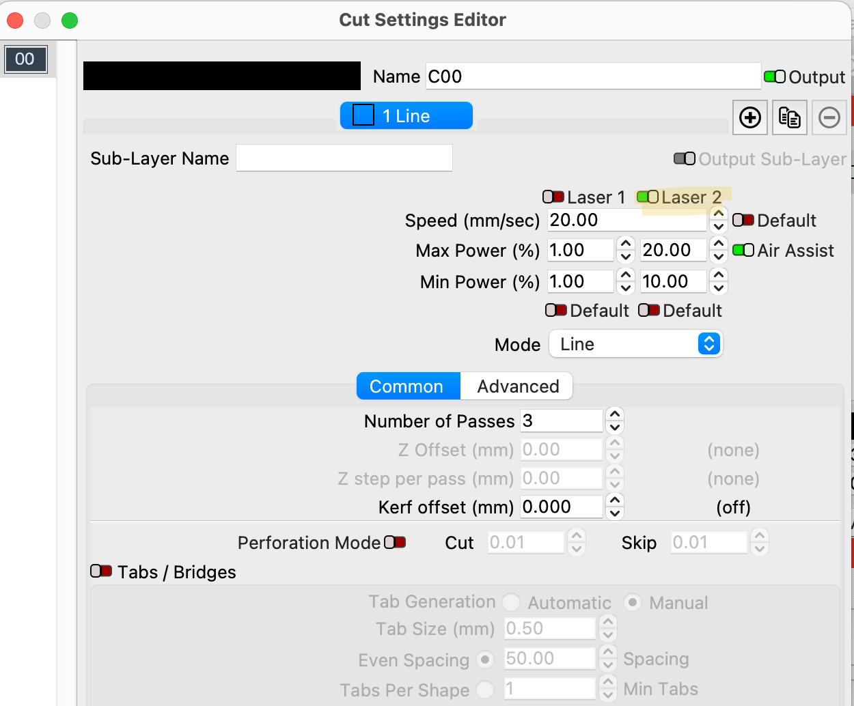854x706 pixels.
Task: Increase Number of Passes with up arrow
Action: coord(615,414)
